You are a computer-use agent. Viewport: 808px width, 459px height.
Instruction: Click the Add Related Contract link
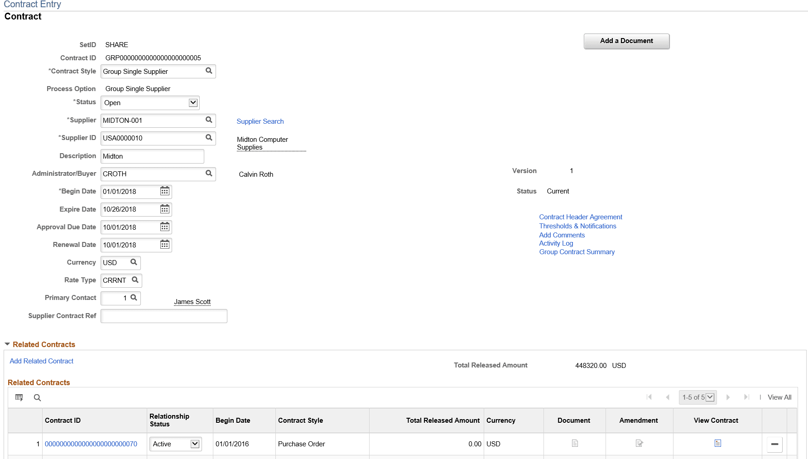(x=41, y=361)
